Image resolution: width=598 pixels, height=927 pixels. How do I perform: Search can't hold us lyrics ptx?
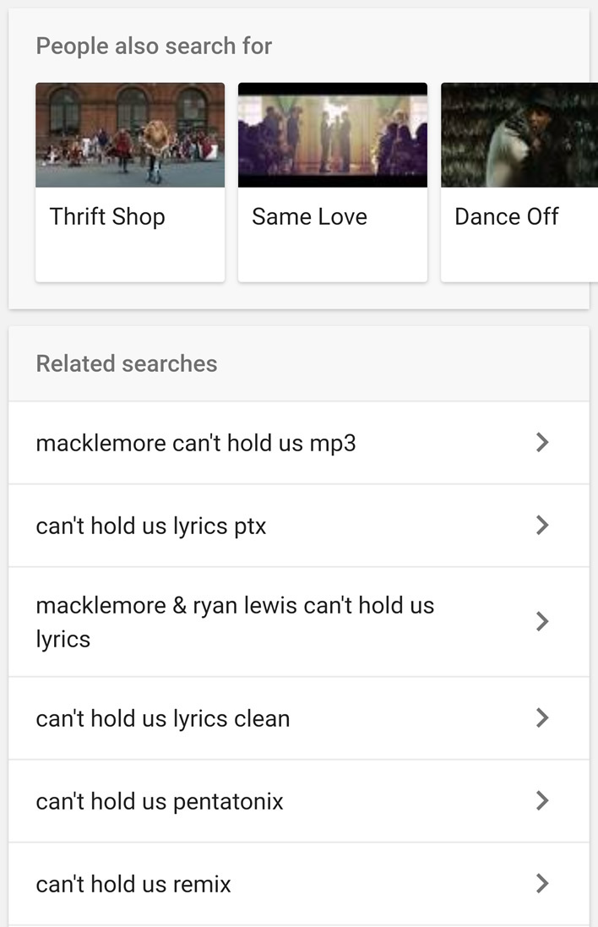pyautogui.click(x=151, y=526)
